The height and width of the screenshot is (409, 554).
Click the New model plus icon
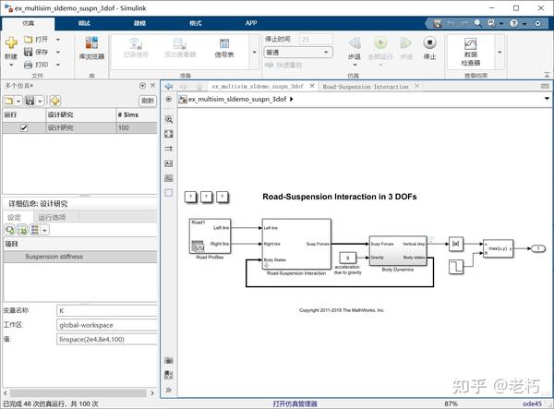[x=11, y=42]
